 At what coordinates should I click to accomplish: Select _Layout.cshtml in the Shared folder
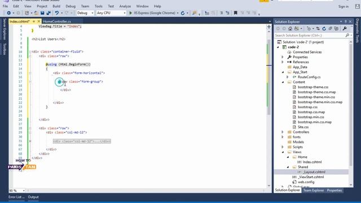(314, 172)
